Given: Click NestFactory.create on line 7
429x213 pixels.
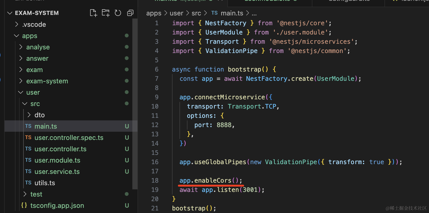Looking at the screenshot, I should (280, 79).
